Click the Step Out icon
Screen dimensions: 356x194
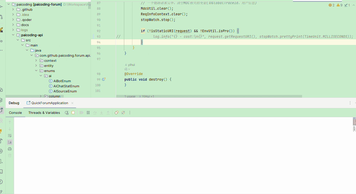[108, 113]
